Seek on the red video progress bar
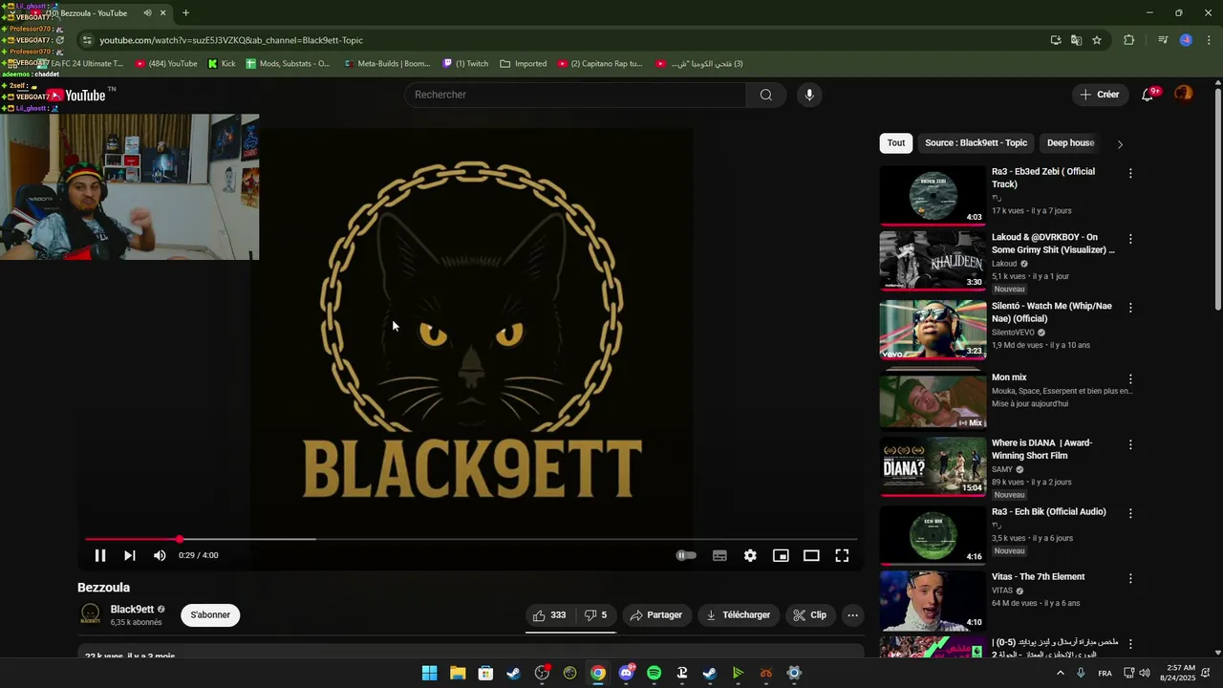This screenshot has width=1223, height=688. 471,540
